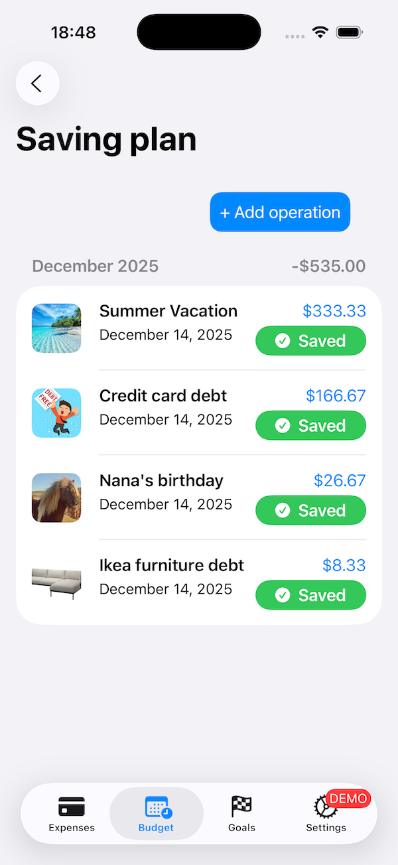Tap the DEMO badge above Settings

tap(348, 799)
